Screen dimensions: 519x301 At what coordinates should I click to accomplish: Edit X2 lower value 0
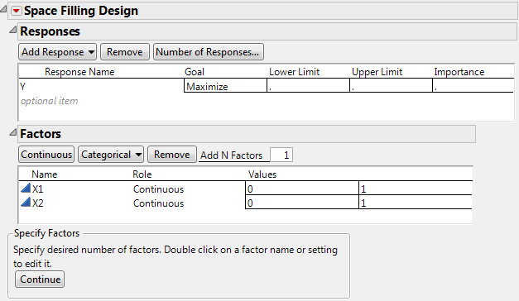tap(302, 203)
